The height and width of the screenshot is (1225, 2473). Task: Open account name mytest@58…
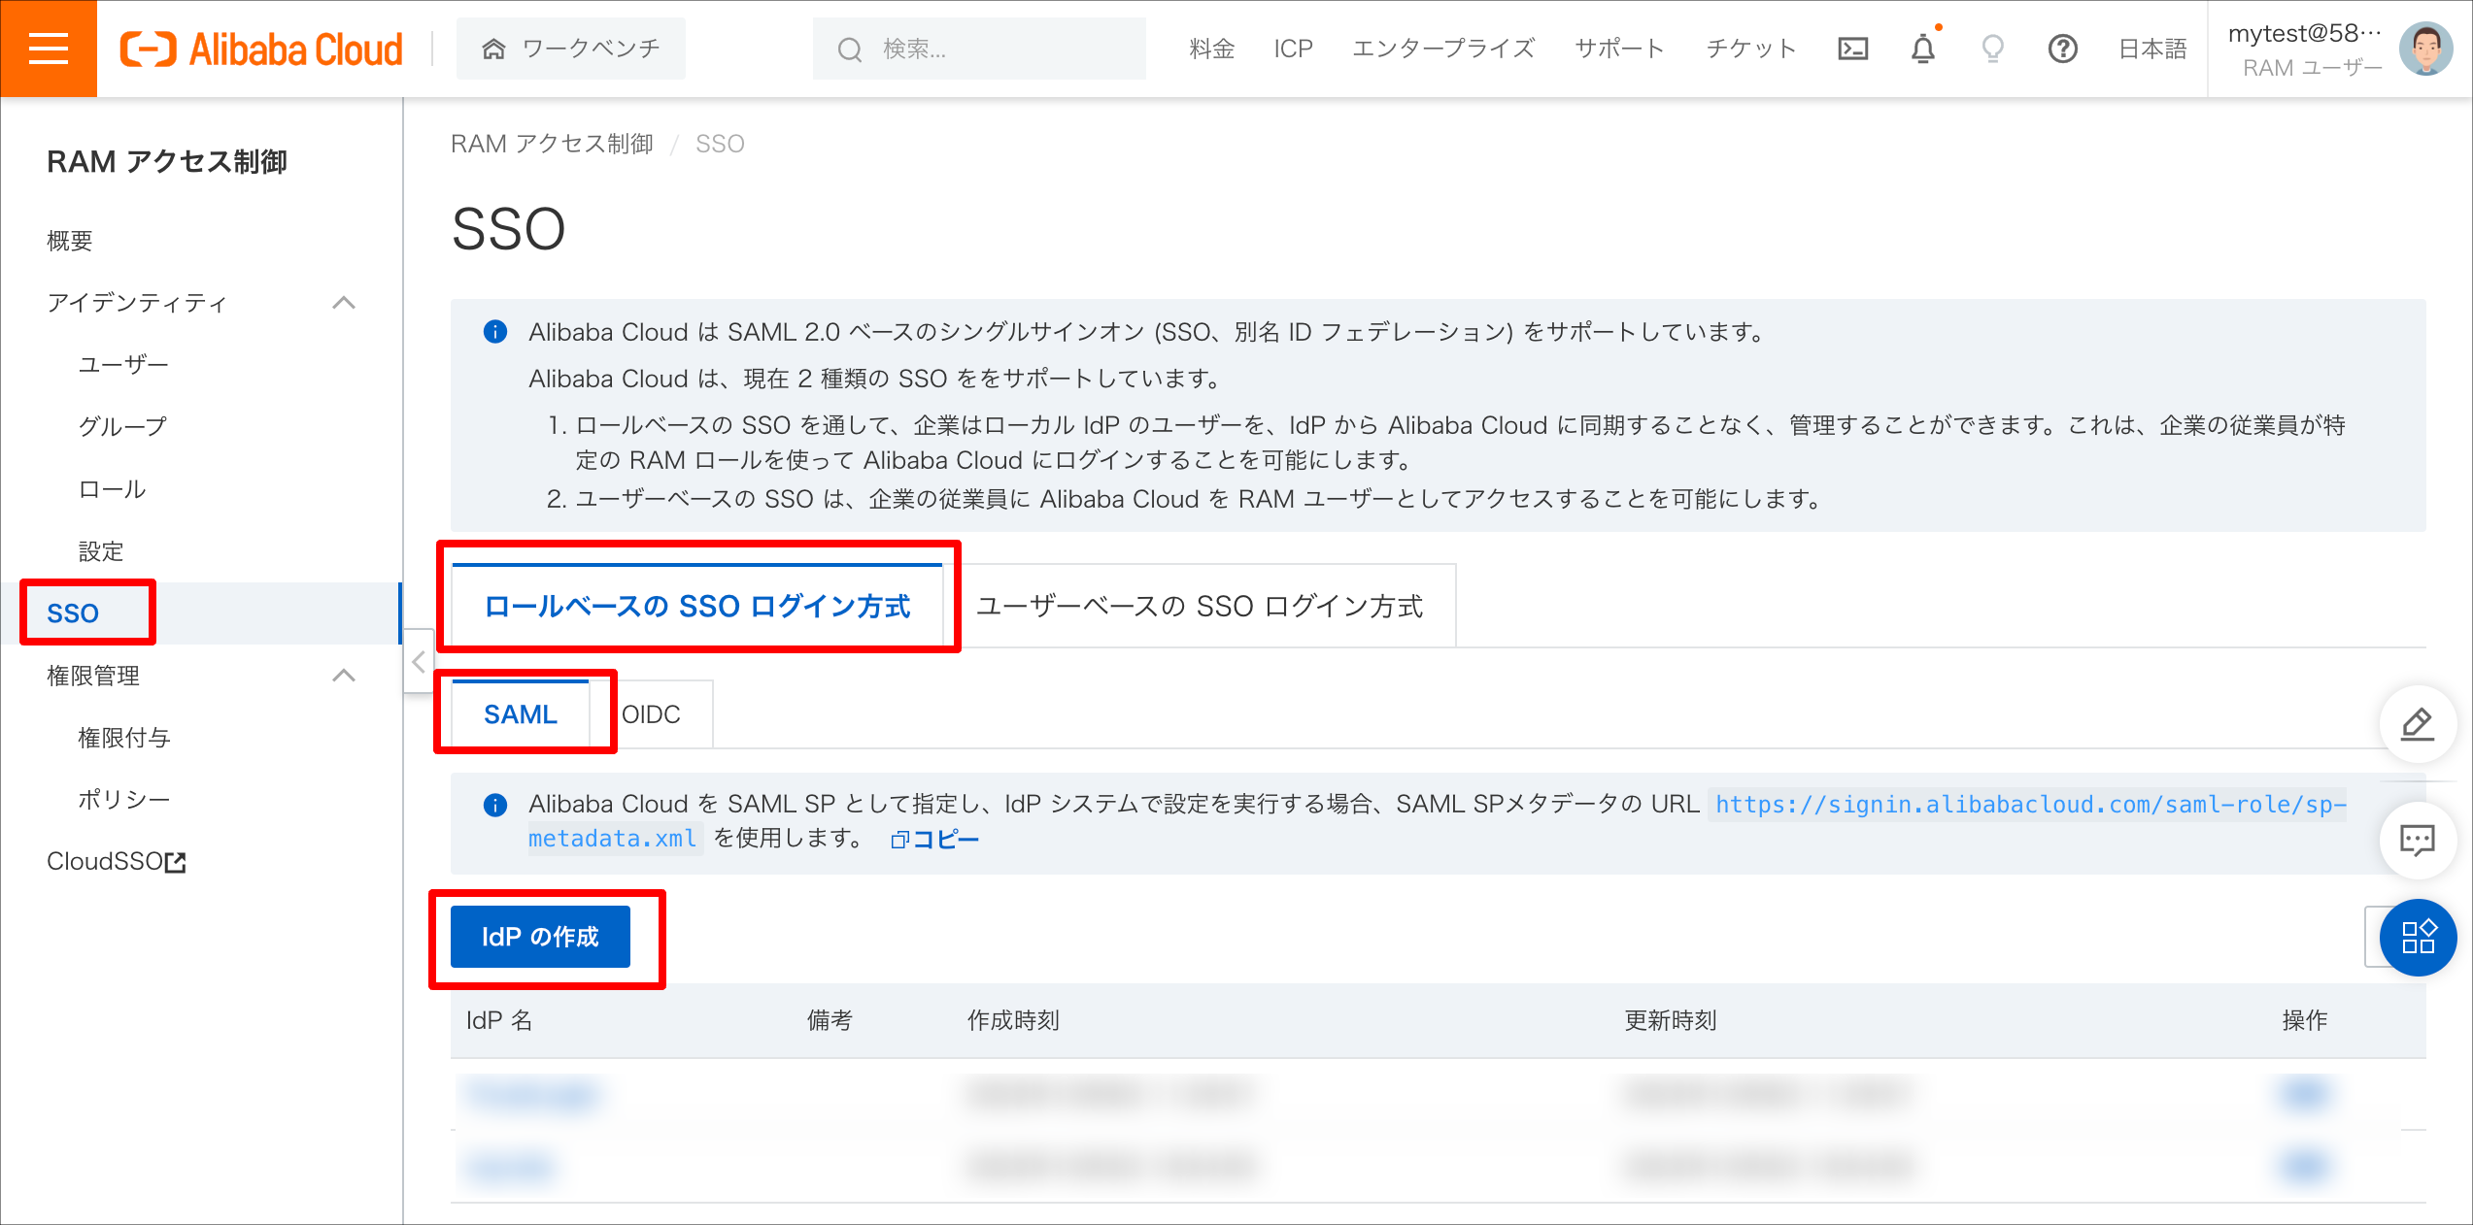pyautogui.click(x=2305, y=33)
